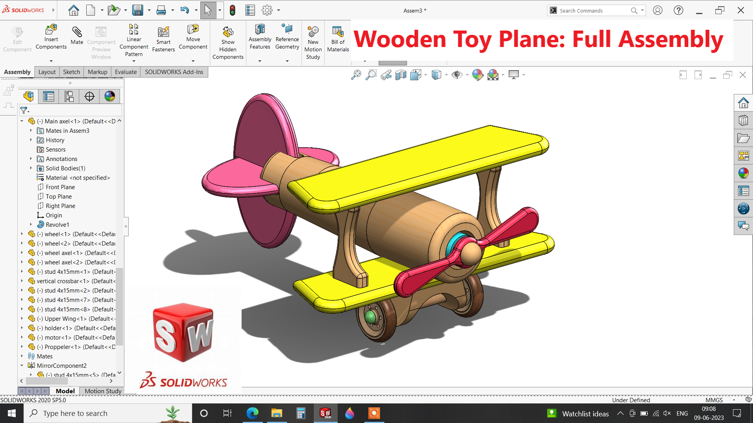
Task: Toggle Show Hidden Components
Action: coord(228,32)
